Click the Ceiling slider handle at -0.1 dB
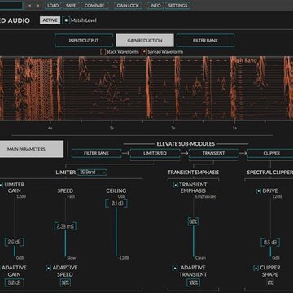This screenshot has height=293, width=293. point(116,203)
